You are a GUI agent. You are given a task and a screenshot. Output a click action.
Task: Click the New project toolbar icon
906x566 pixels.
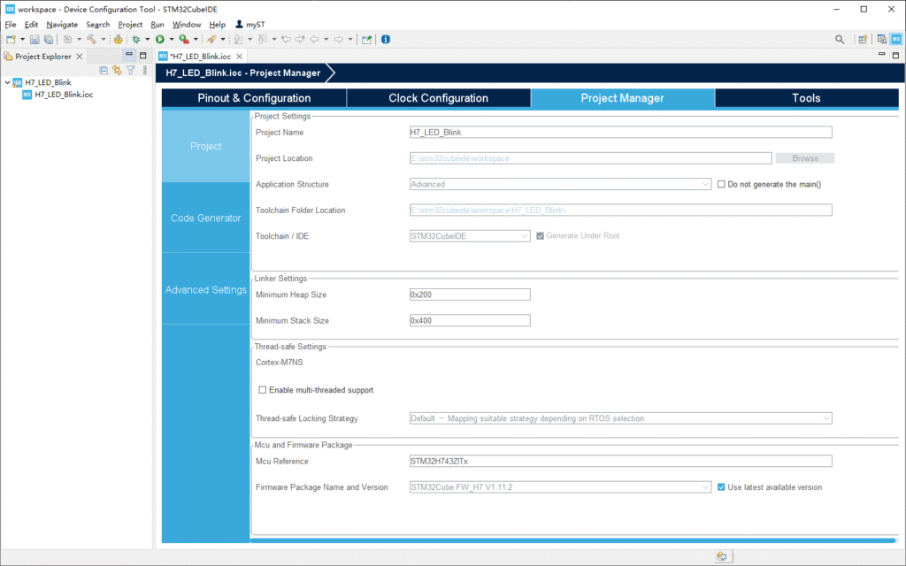[11, 39]
